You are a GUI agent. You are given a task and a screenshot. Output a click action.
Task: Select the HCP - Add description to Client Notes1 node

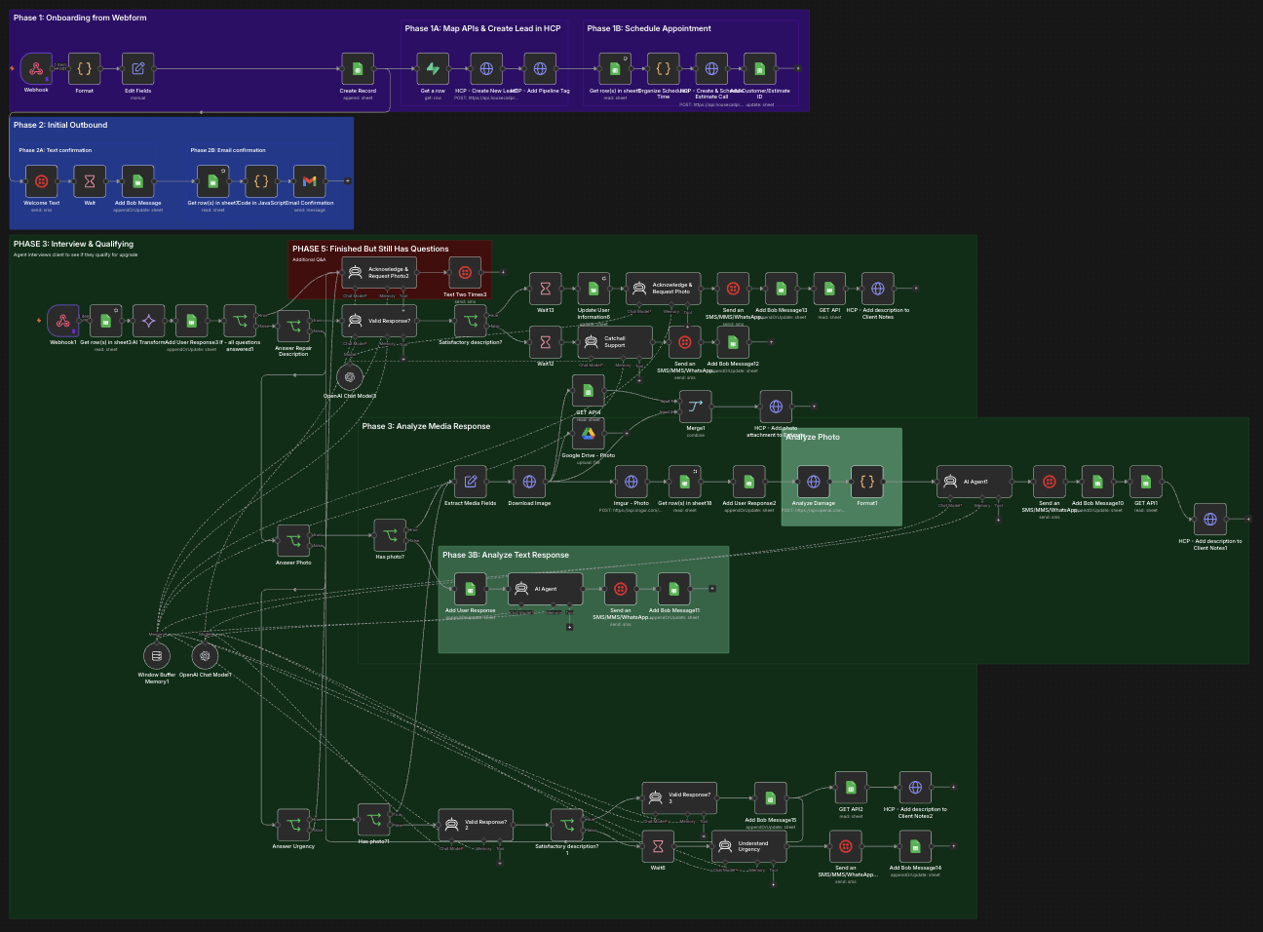pyautogui.click(x=1210, y=520)
